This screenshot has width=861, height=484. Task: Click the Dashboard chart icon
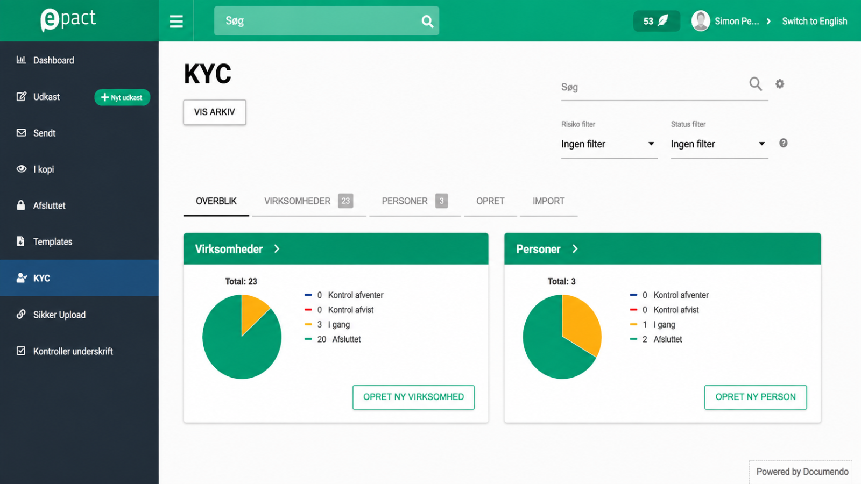[x=21, y=60]
